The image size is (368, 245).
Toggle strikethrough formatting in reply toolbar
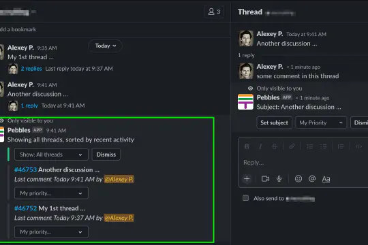tap(274, 146)
